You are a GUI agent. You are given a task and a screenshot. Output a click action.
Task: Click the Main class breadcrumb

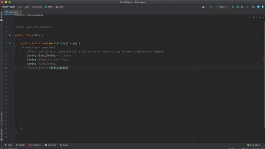tap(49, 7)
